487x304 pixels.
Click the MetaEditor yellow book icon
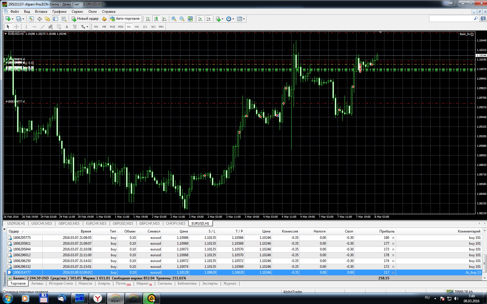click(x=104, y=19)
